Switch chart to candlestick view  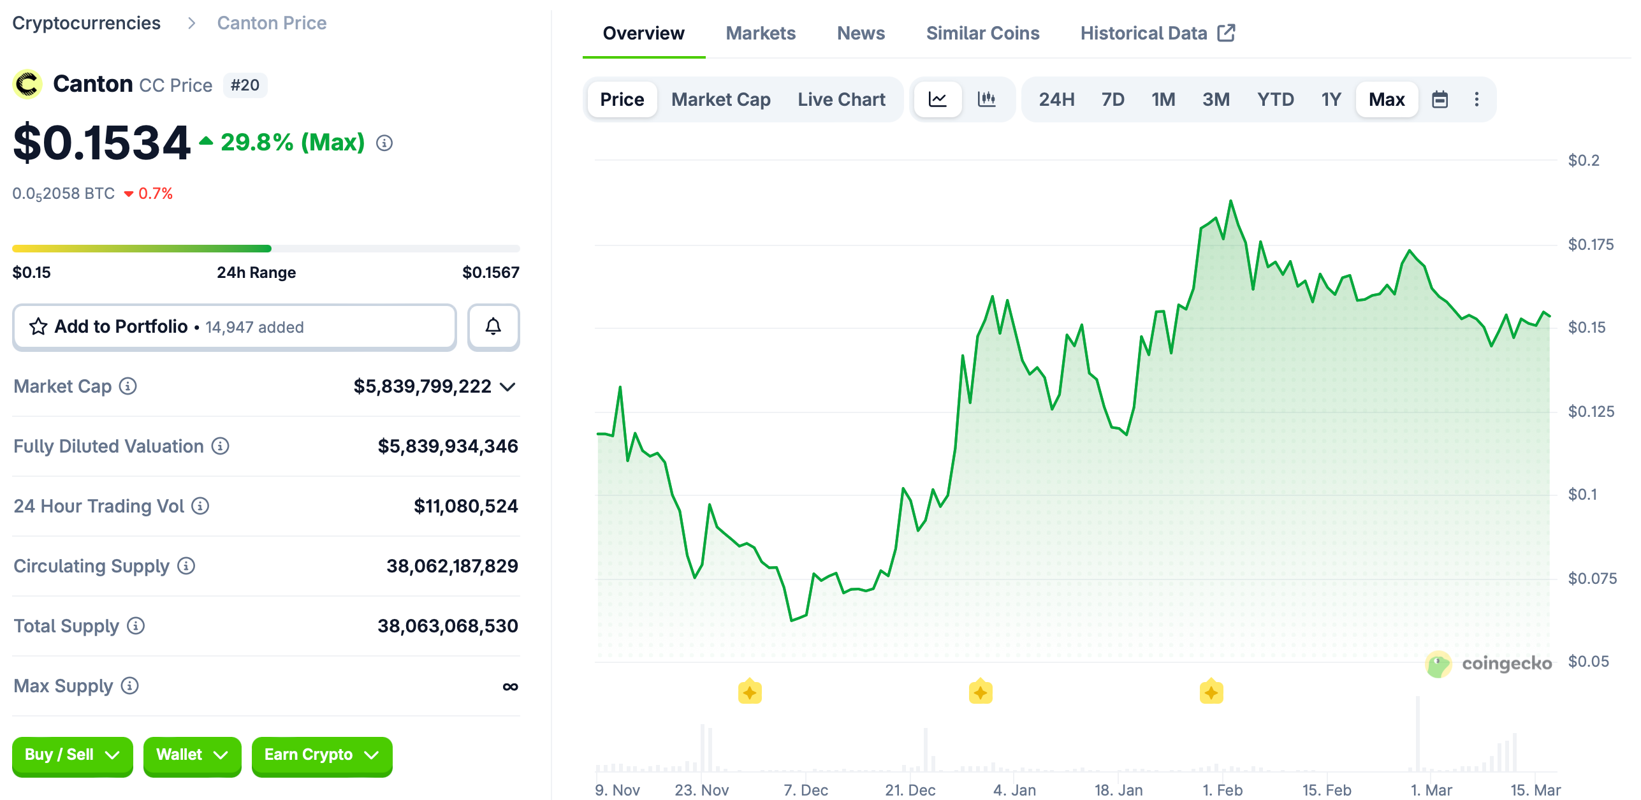987,99
